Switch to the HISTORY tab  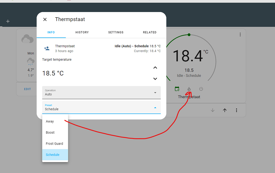click(82, 32)
